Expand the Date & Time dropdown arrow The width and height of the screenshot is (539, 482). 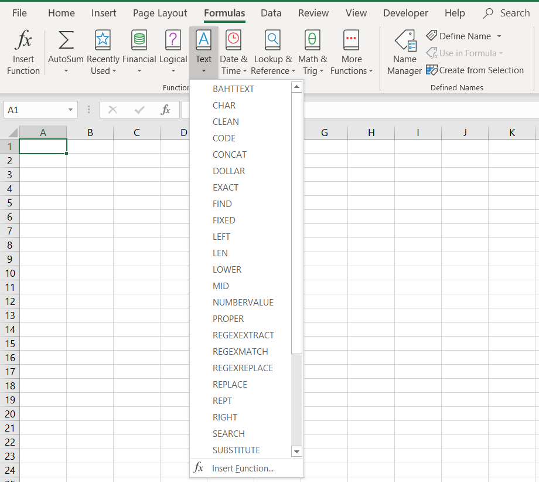click(x=245, y=71)
